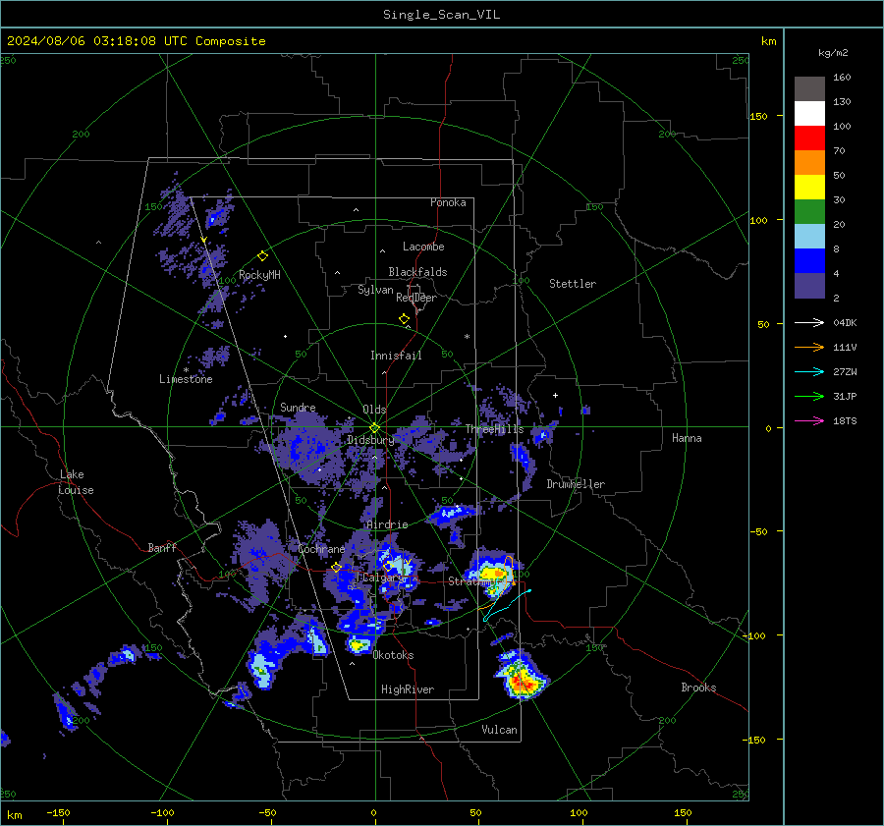Click the yellow diamond marker near Cochrane

[x=337, y=568]
